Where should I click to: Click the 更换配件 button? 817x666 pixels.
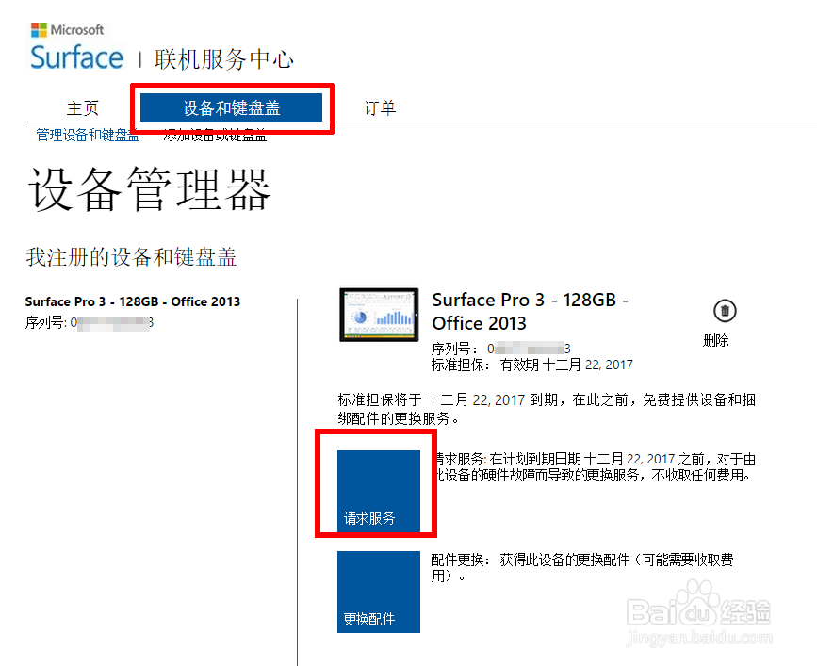pyautogui.click(x=377, y=592)
